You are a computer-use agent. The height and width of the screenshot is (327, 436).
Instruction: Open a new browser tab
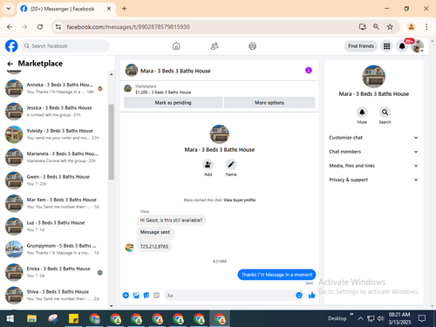[124, 9]
